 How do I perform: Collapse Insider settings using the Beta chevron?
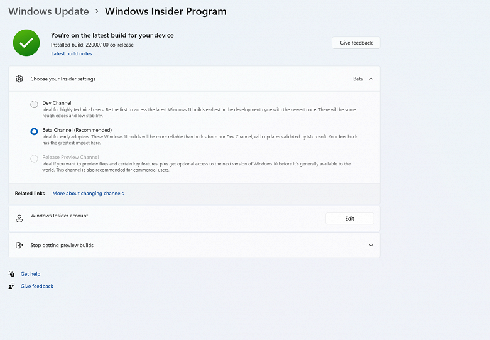click(x=371, y=79)
